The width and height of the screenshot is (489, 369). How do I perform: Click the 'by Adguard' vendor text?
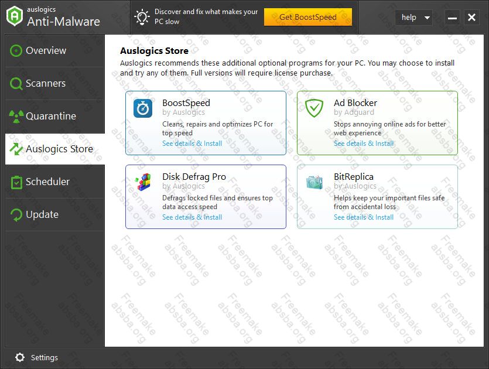[354, 112]
